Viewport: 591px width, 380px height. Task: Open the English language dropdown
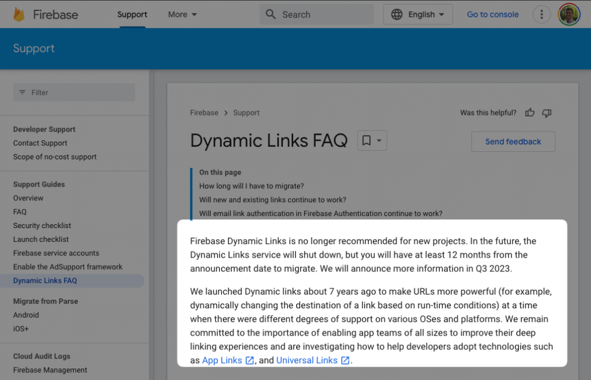pos(418,14)
